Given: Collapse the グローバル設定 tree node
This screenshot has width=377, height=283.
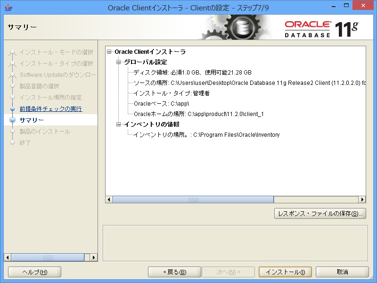Looking at the screenshot, I should [119, 62].
